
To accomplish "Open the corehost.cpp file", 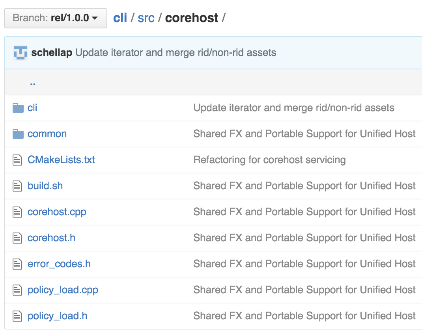I will (57, 212).
